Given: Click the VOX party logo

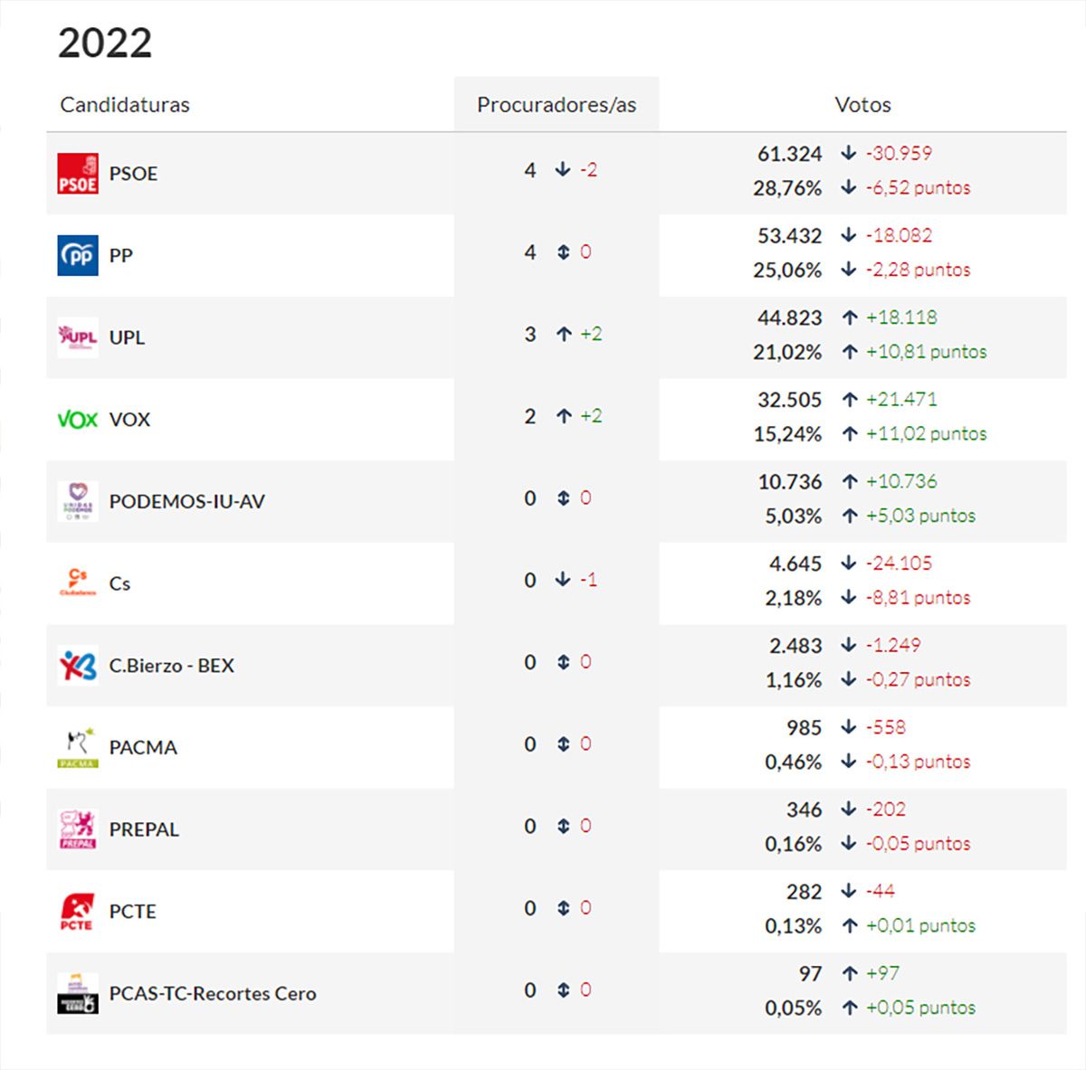Looking at the screenshot, I should coord(78,420).
